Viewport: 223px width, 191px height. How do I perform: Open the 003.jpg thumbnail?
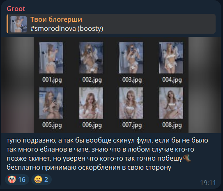click(x=131, y=58)
